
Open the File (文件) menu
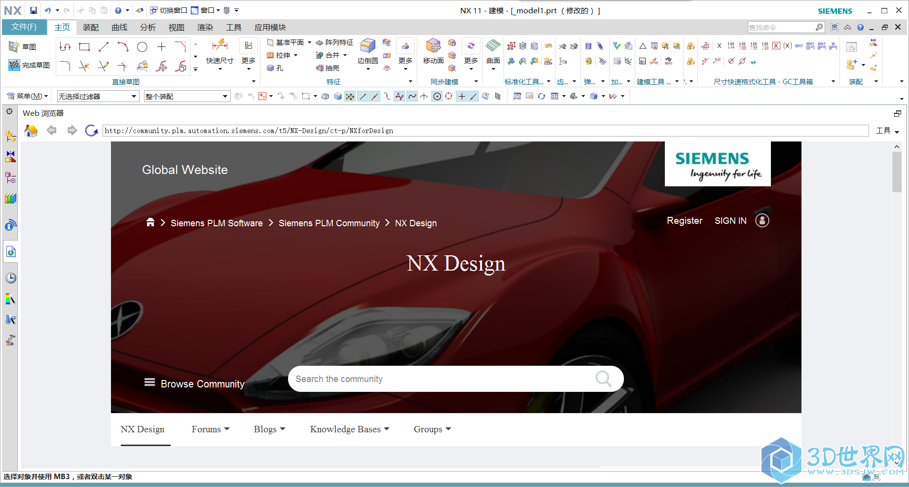(24, 27)
